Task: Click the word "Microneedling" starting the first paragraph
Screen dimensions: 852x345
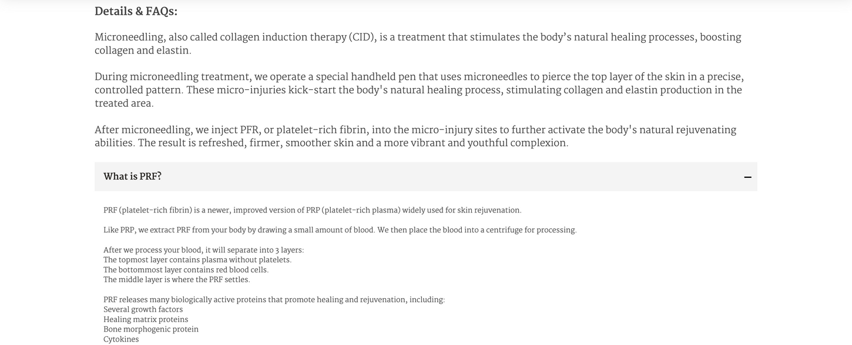Action: [129, 38]
